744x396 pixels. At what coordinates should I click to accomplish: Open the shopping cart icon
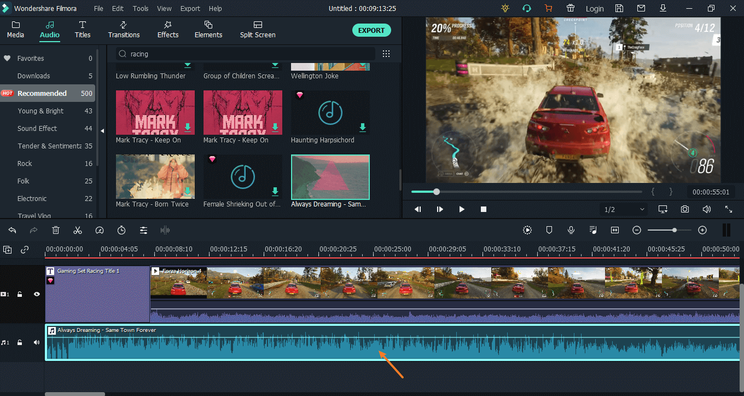pos(548,8)
